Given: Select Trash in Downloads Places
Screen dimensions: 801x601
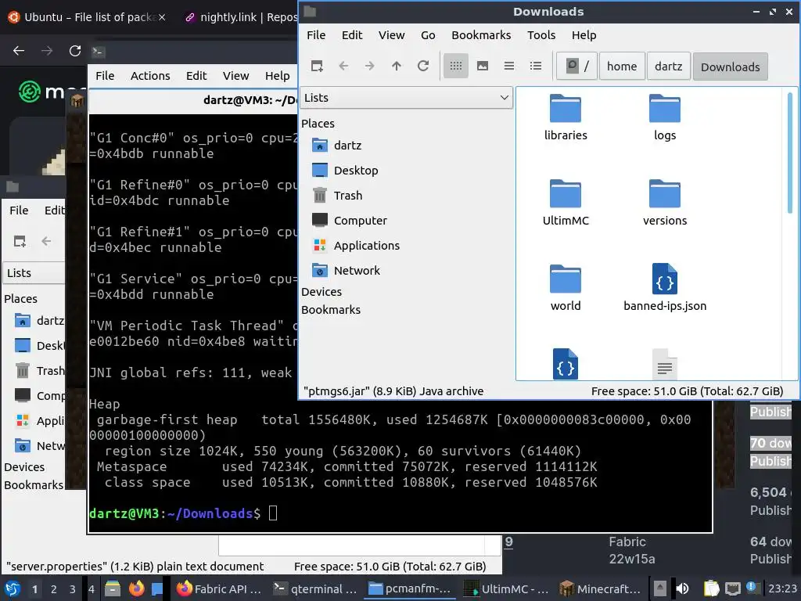Looking at the screenshot, I should (x=338, y=195).
